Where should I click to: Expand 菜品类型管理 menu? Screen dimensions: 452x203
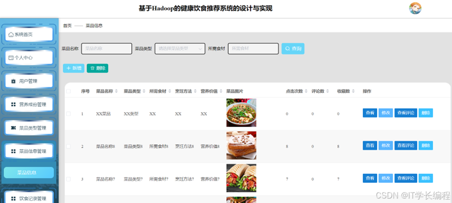coord(29,128)
